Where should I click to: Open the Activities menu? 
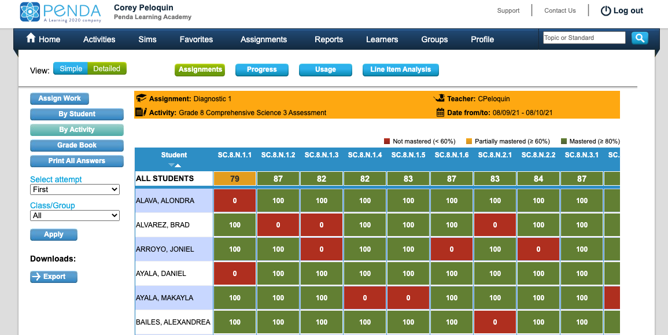(99, 39)
